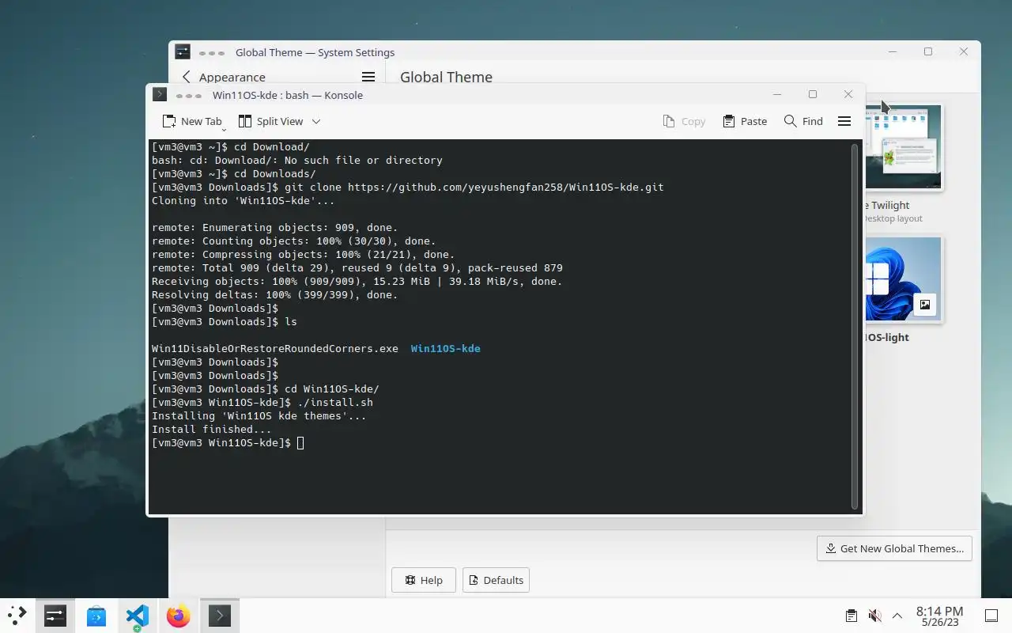Click the 'Cloning into' output line
1012x633 pixels.
coord(243,200)
